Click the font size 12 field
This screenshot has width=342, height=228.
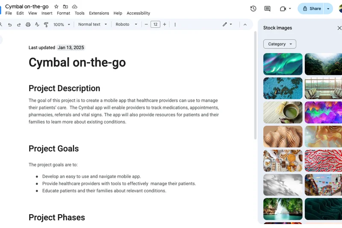[155, 24]
